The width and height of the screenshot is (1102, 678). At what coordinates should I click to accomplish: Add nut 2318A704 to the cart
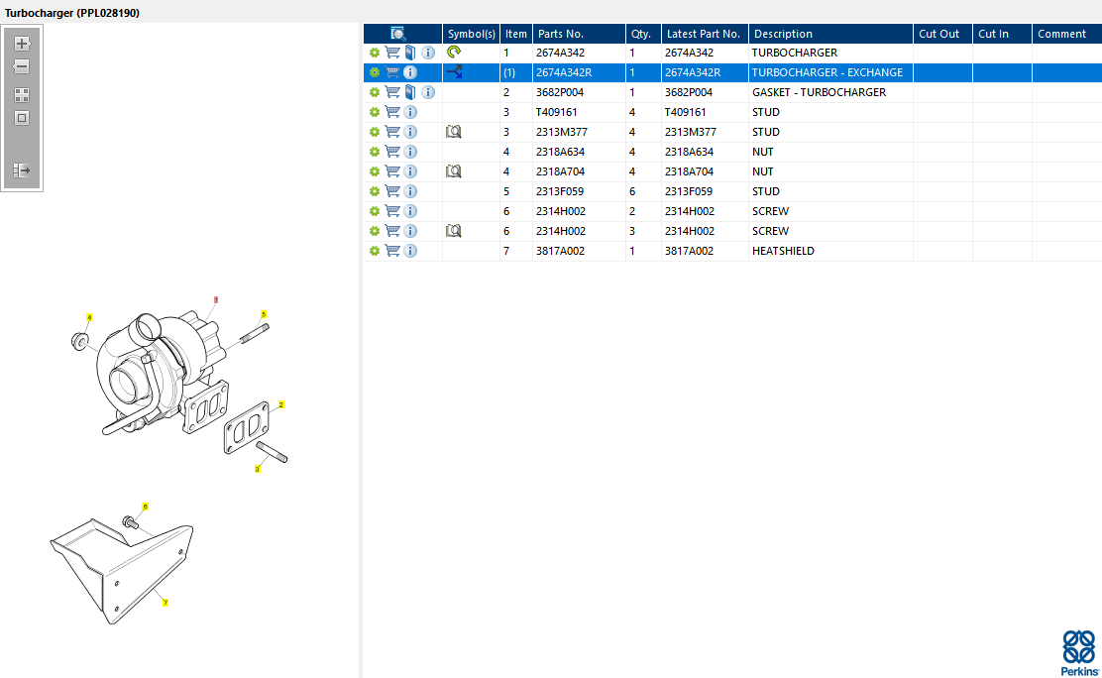pos(392,170)
